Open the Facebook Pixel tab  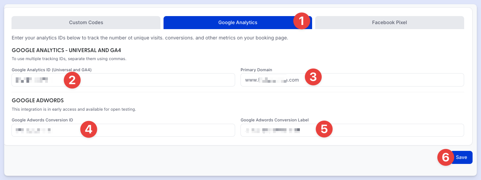coord(389,23)
